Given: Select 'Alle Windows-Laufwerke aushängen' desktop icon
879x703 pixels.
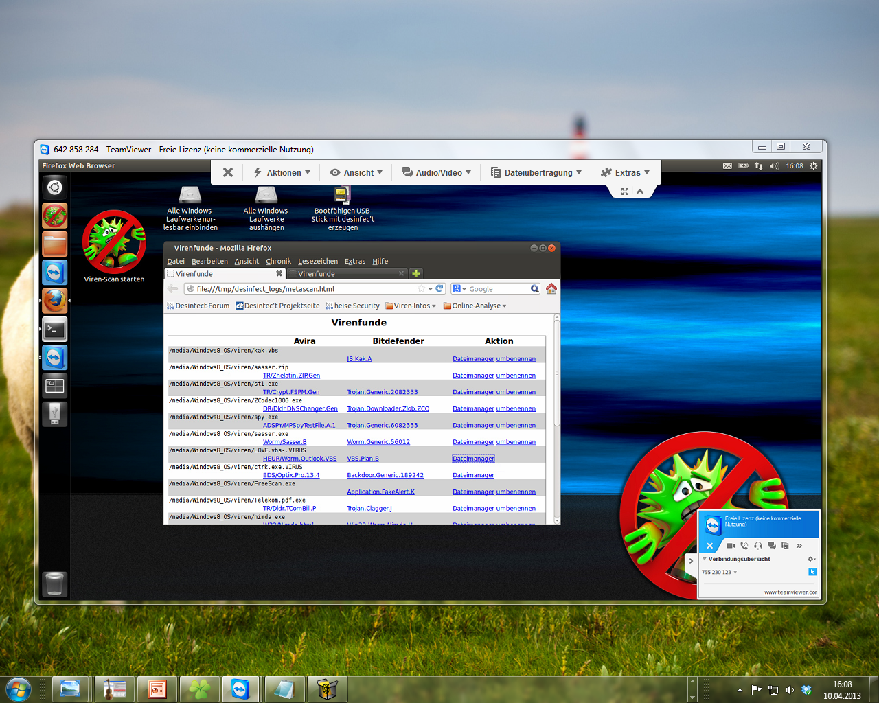Looking at the screenshot, I should click(266, 209).
